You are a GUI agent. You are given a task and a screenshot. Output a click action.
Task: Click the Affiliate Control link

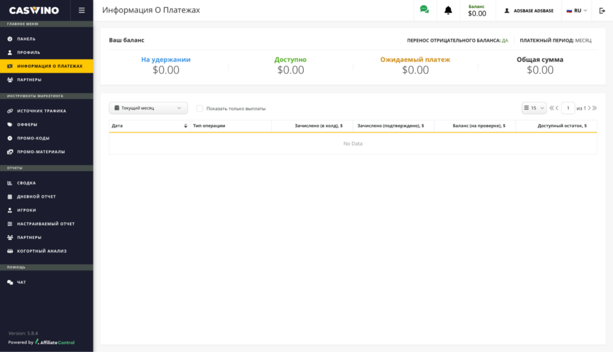pos(54,342)
